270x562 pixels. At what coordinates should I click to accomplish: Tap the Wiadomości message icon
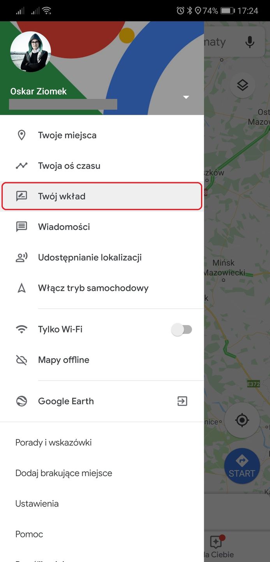21,227
